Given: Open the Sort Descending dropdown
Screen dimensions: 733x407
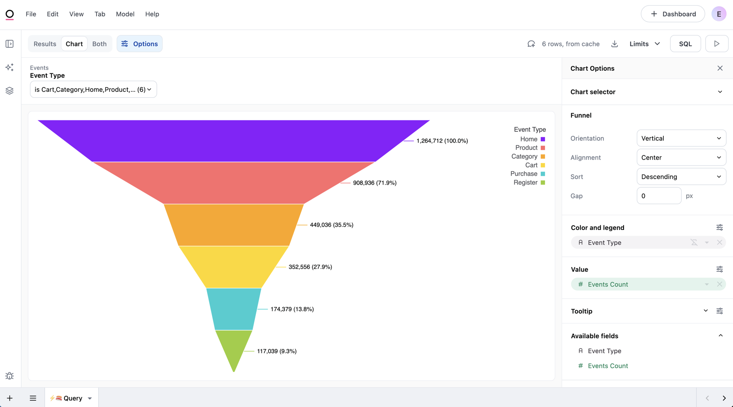Looking at the screenshot, I should (681, 177).
